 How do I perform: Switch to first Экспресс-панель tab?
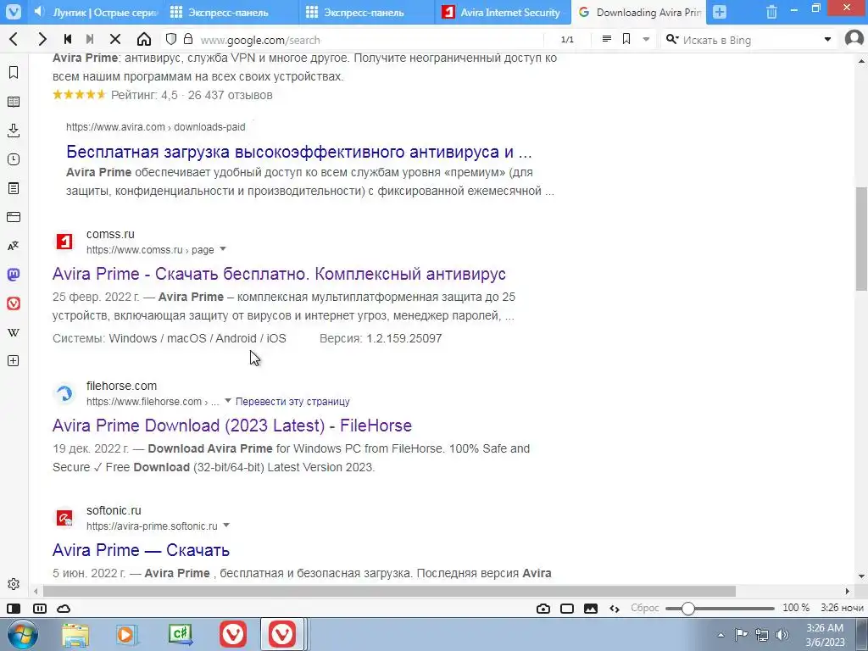[228, 12]
